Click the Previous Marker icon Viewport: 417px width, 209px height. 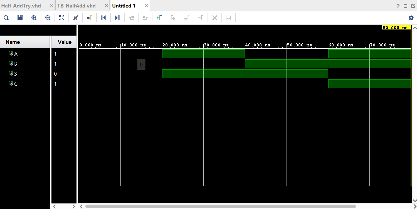173,18
